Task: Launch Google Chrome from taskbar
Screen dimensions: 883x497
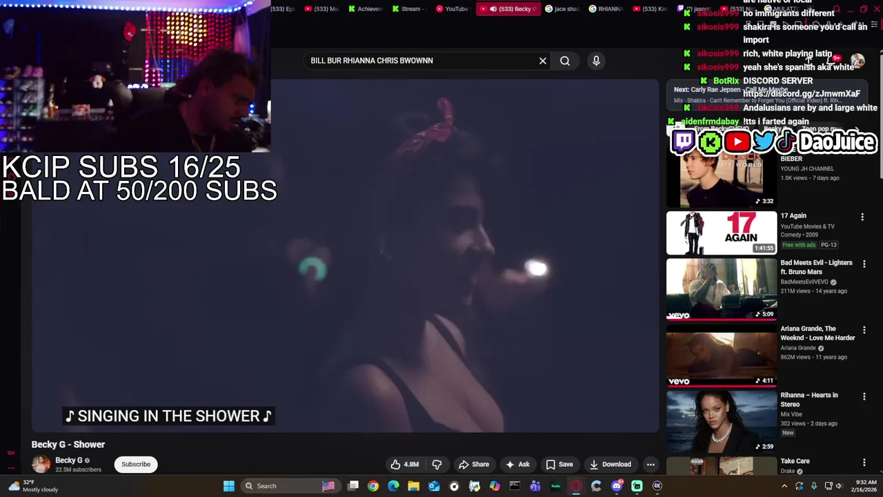Action: click(x=373, y=486)
